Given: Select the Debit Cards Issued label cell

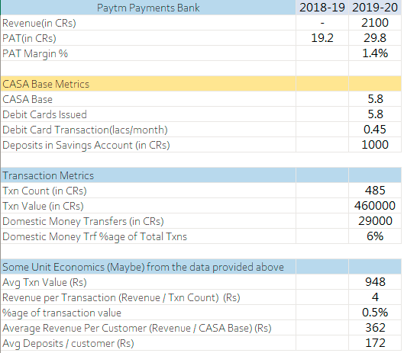Looking at the screenshot, I should [x=148, y=114].
